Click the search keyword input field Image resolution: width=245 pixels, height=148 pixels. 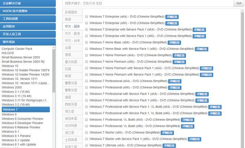click(x=148, y=3)
